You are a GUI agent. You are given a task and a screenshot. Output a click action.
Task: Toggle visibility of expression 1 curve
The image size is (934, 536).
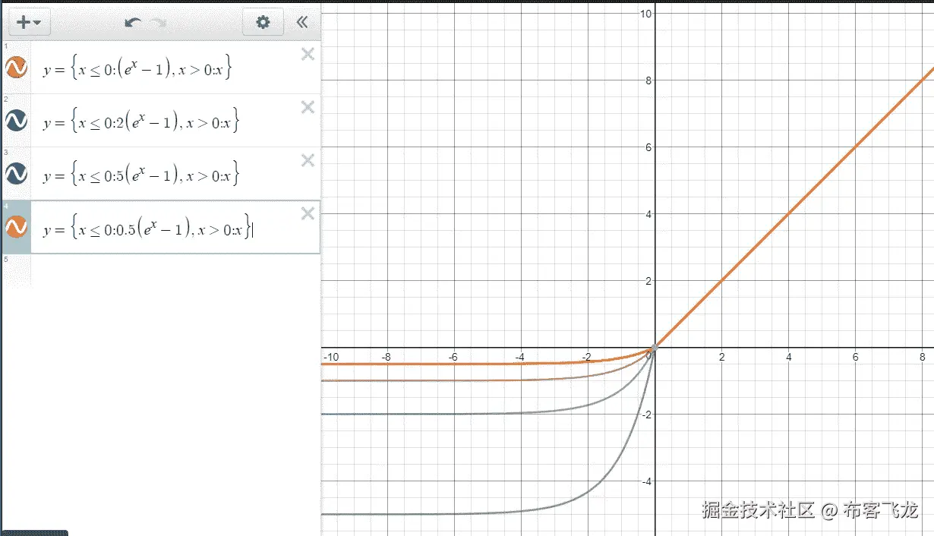pos(16,67)
